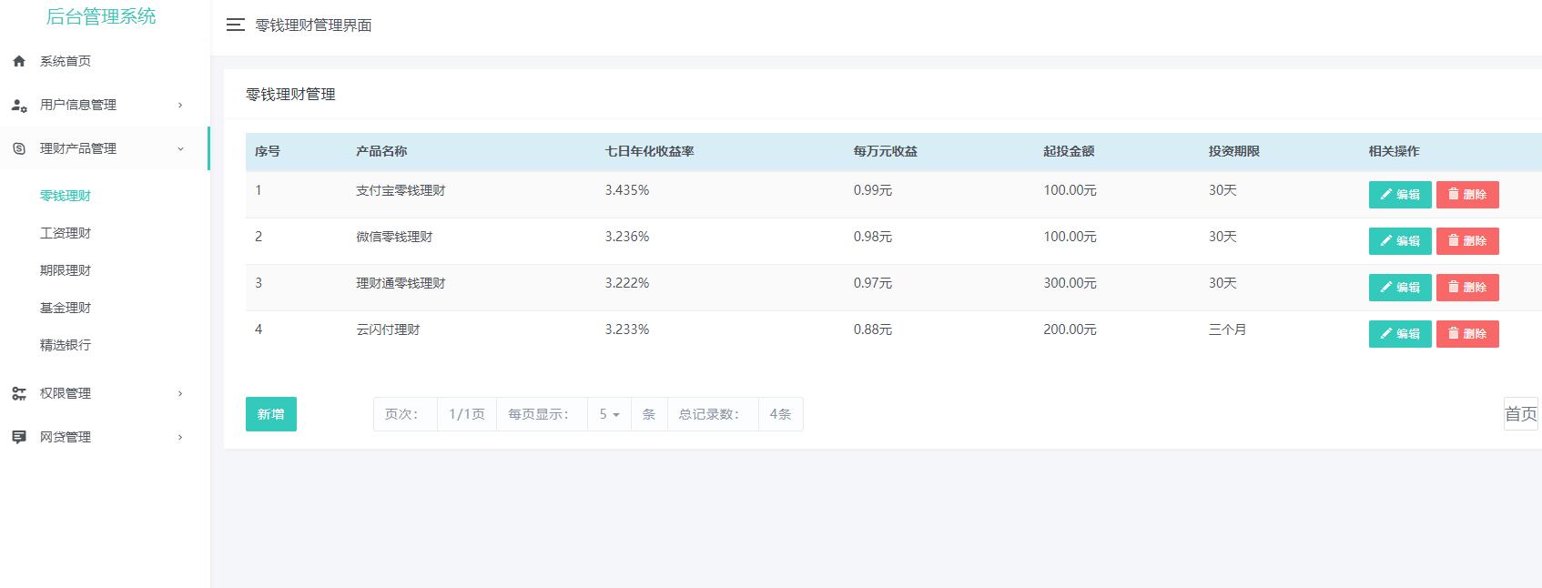Go to 首页 pagination link
The height and width of the screenshot is (588, 1542).
coord(1521,414)
